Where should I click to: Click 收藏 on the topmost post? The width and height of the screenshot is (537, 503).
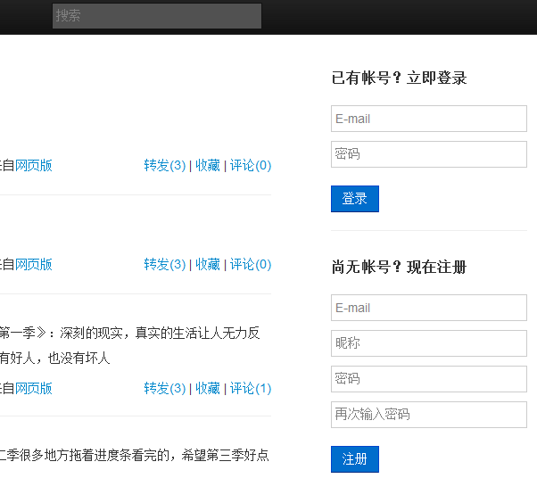coord(208,165)
